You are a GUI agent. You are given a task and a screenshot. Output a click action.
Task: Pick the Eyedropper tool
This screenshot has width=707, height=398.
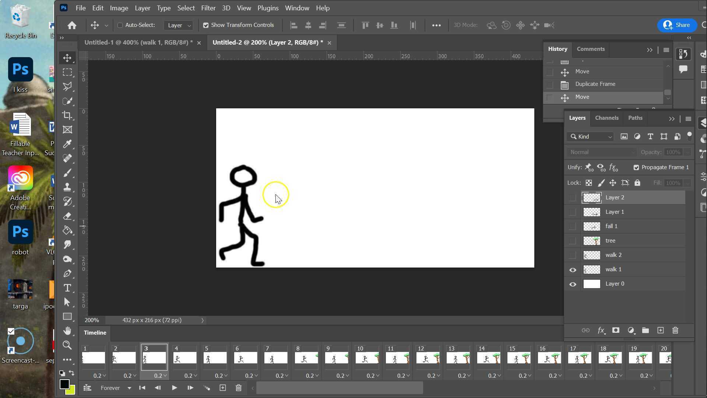coord(67,144)
